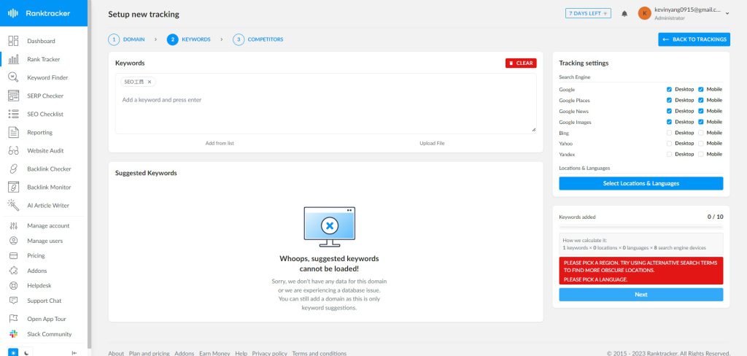Expand the user account dropdown arrow
Image resolution: width=747 pixels, height=356 pixels.
click(x=727, y=13)
